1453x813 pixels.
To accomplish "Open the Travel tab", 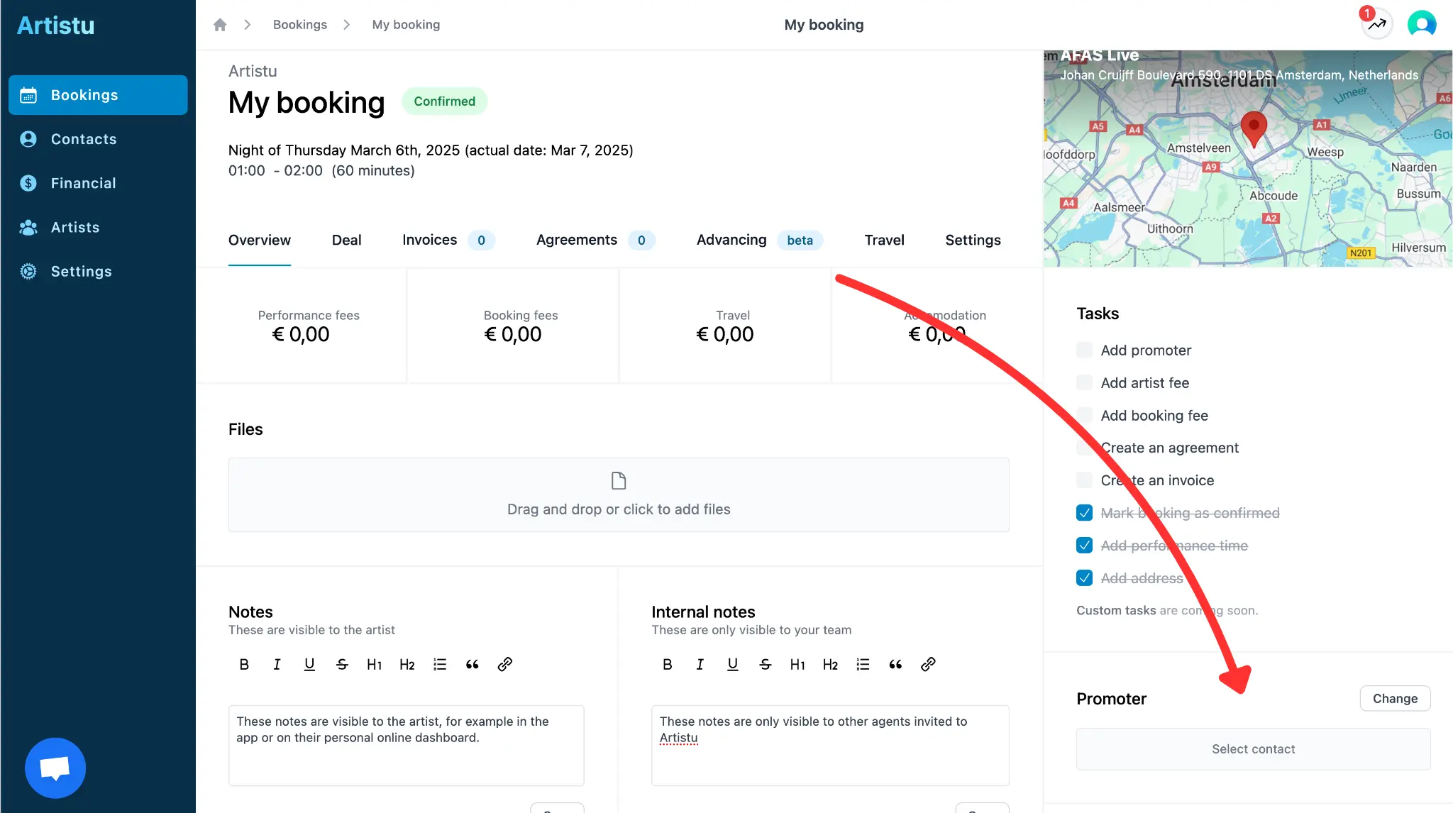I will click(x=884, y=240).
